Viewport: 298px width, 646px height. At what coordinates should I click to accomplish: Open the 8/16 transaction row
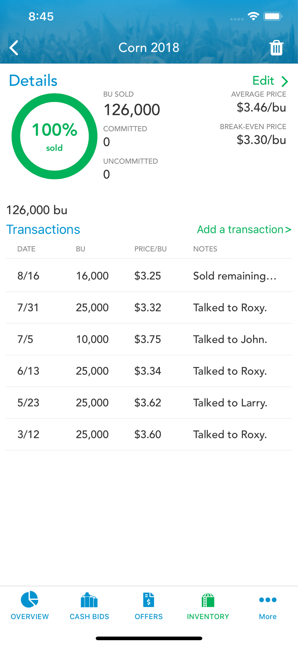pyautogui.click(x=149, y=276)
